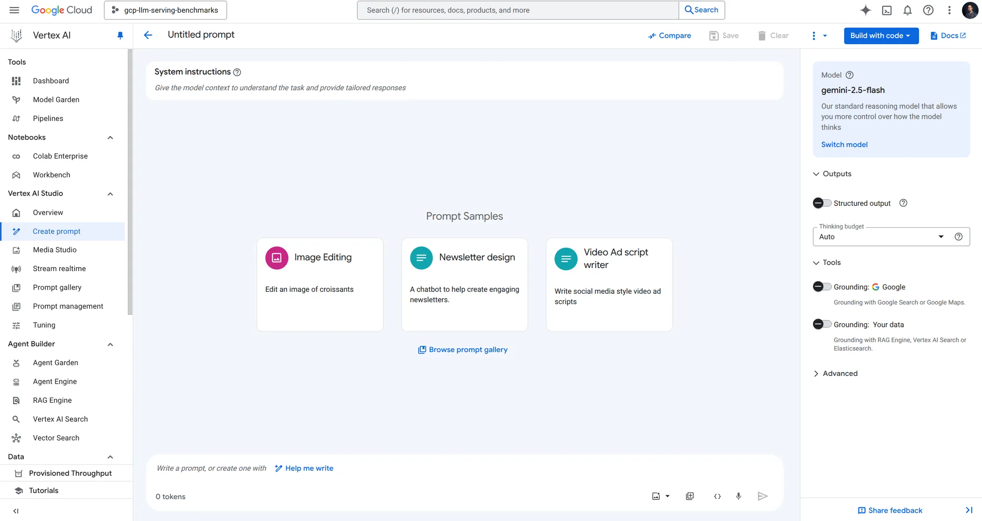Click the Save button
The image size is (982, 521).
click(x=724, y=35)
